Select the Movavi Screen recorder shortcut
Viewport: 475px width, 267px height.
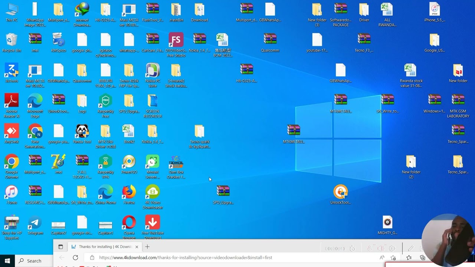pos(153,167)
